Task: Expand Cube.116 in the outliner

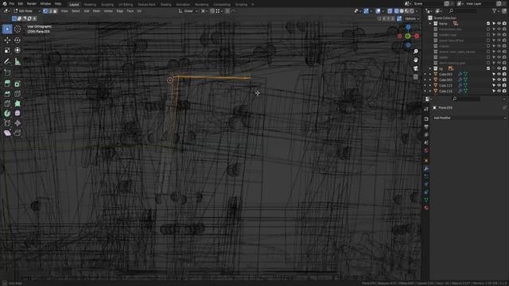Action: point(430,91)
